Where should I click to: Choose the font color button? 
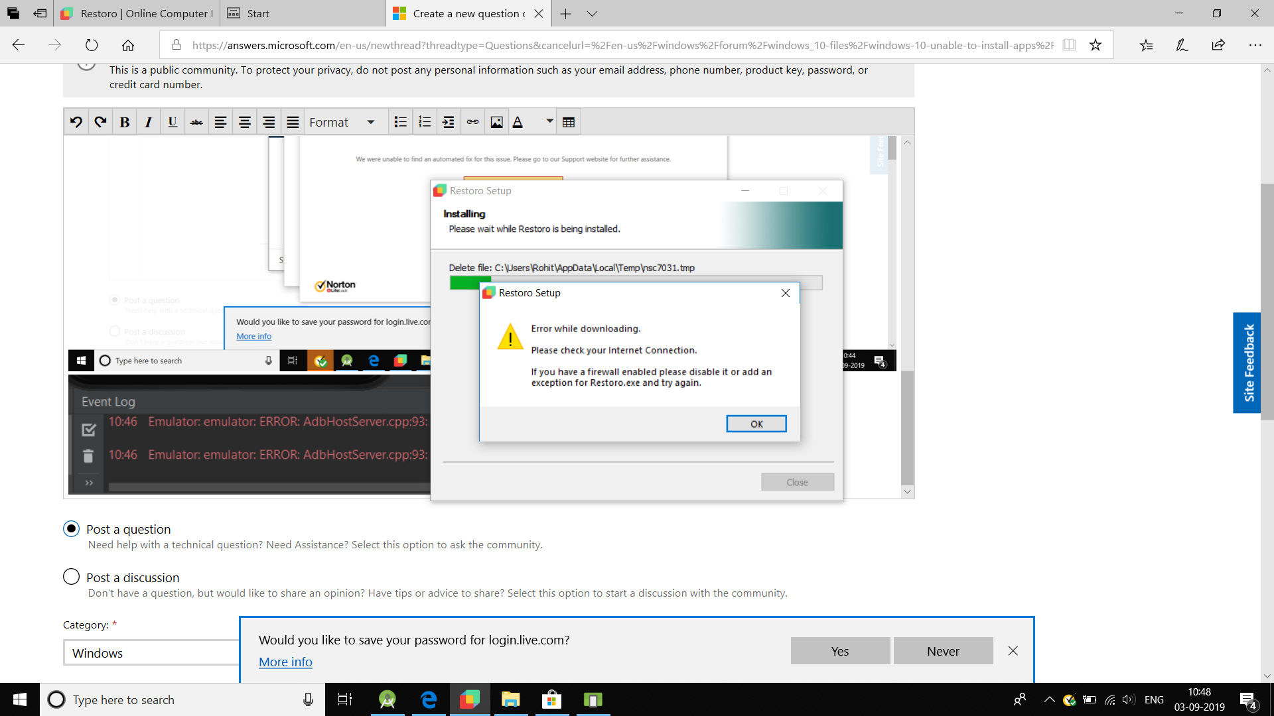coord(518,122)
